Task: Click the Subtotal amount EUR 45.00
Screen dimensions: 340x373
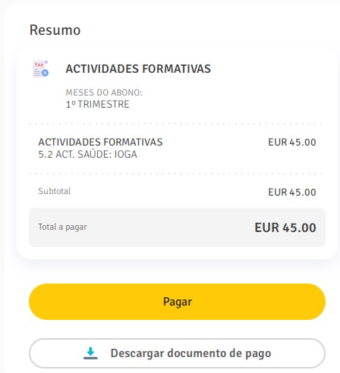Action: pos(292,193)
